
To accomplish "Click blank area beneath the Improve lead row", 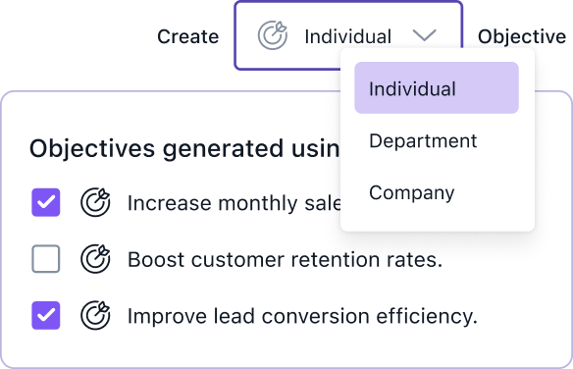I will tap(286, 349).
